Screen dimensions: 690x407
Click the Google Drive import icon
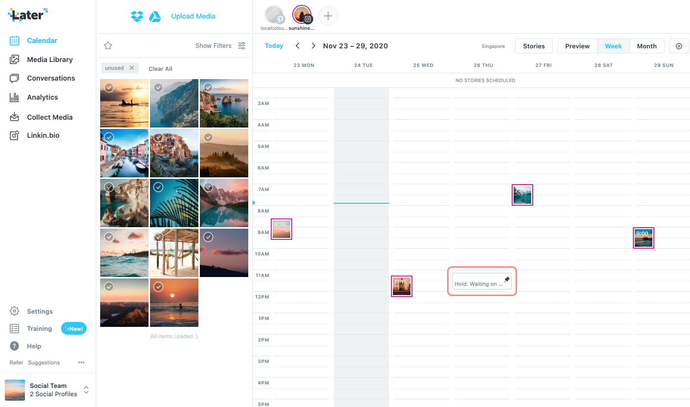pyautogui.click(x=155, y=16)
